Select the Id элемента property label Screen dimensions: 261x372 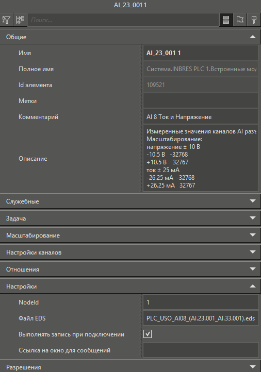pyautogui.click(x=35, y=85)
